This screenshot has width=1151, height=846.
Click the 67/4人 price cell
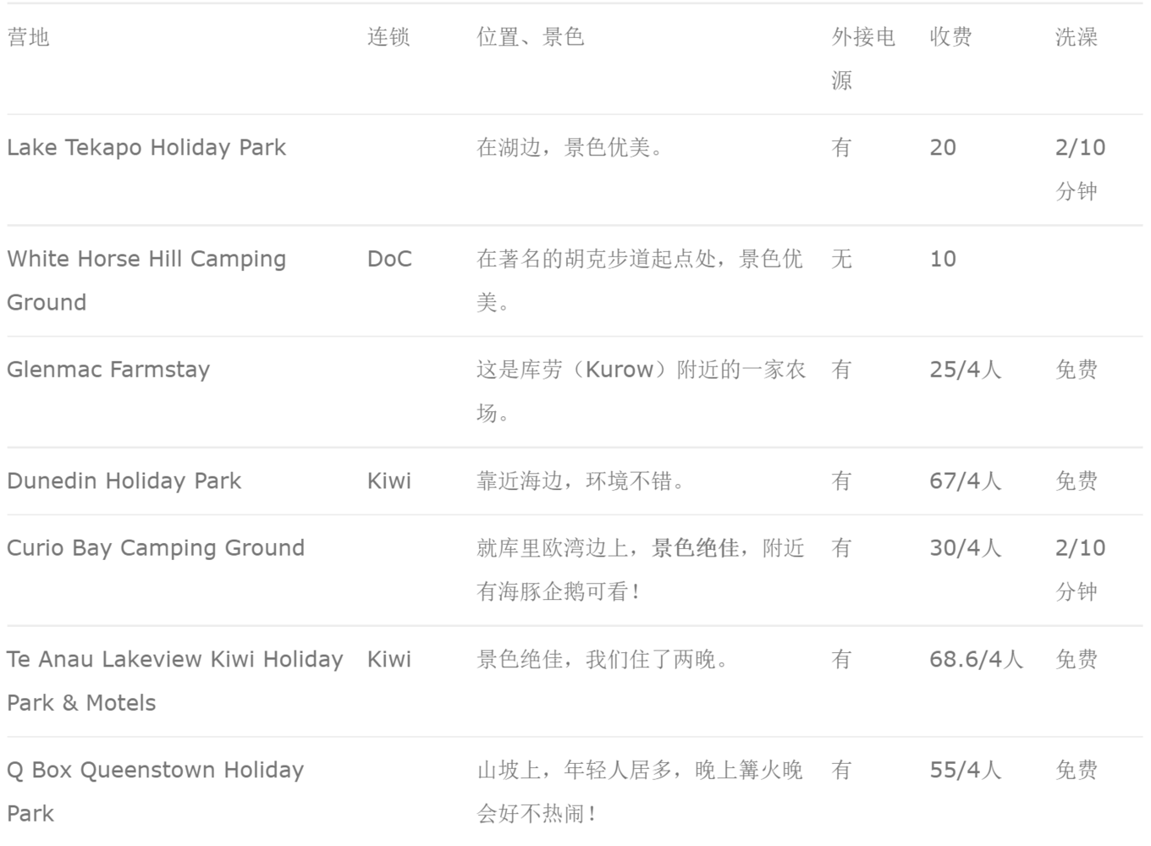(966, 481)
